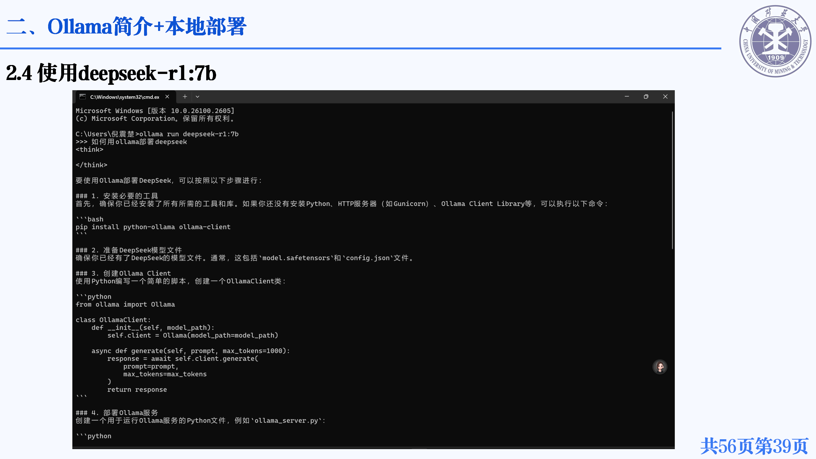Click the university logo emblem
Image resolution: width=816 pixels, height=459 pixels.
click(x=775, y=41)
